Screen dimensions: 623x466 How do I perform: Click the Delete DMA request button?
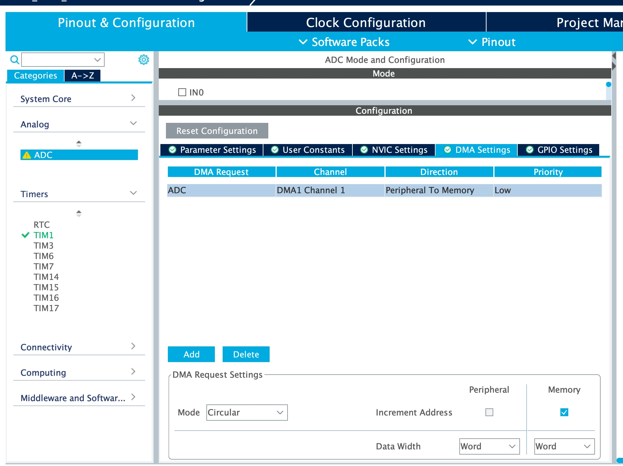pos(246,354)
